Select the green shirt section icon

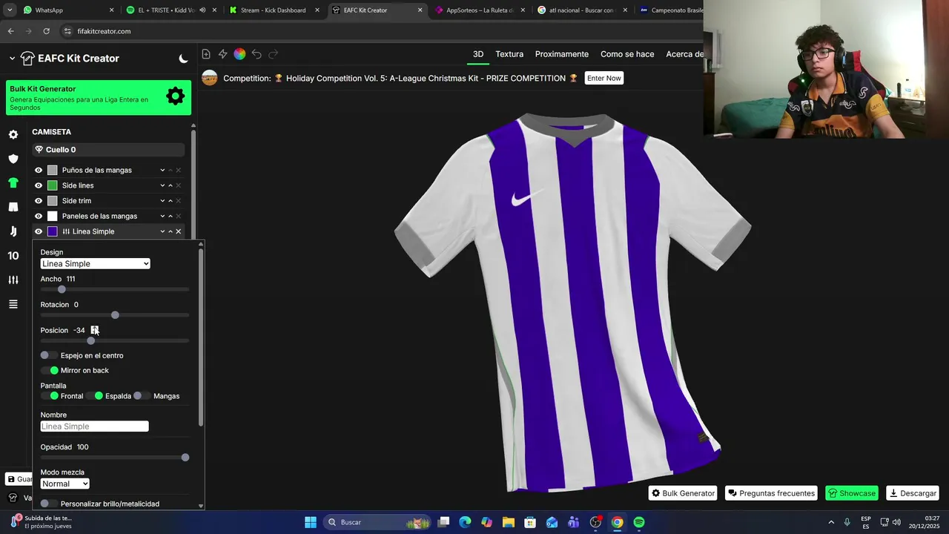13,182
